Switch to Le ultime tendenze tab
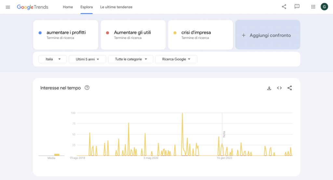333x180 pixels. (x=116, y=7)
